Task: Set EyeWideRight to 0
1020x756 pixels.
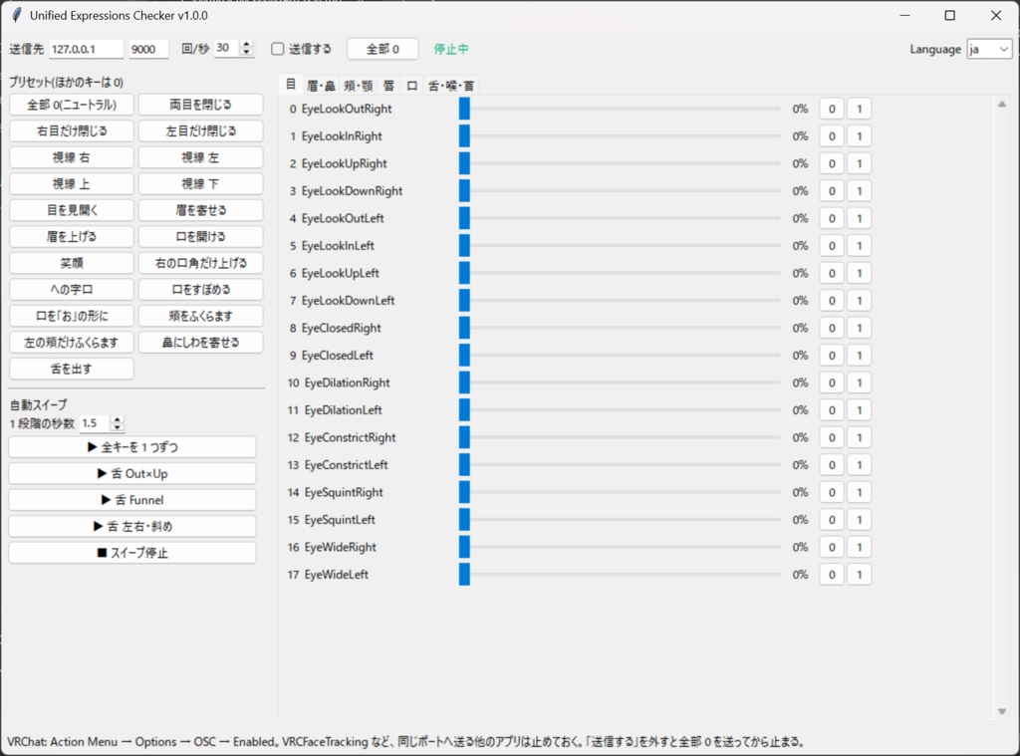Action: pos(832,547)
